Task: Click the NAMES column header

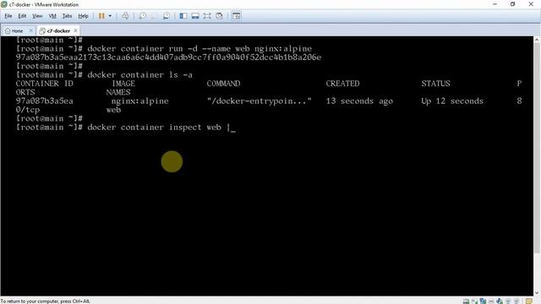Action: tap(118, 92)
